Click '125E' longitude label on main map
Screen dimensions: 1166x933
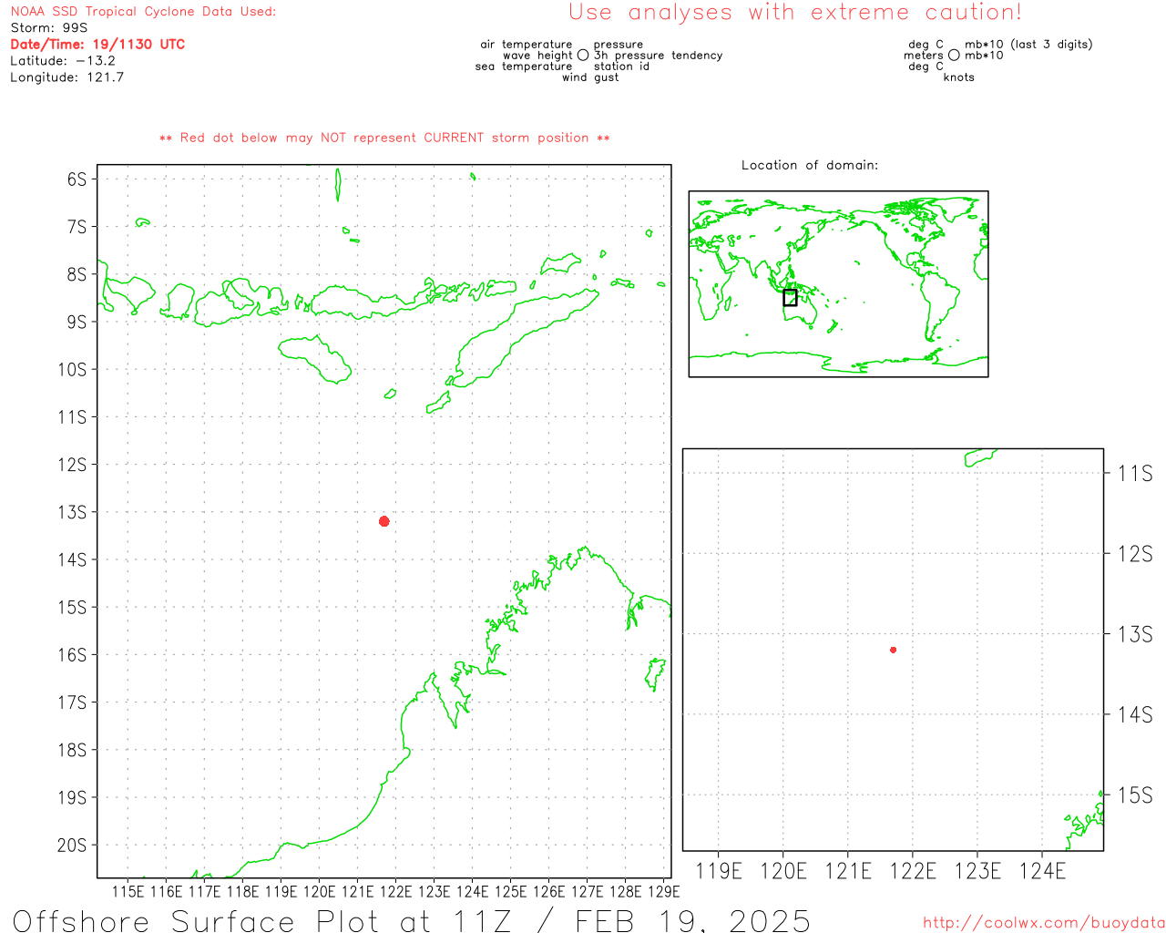[510, 891]
